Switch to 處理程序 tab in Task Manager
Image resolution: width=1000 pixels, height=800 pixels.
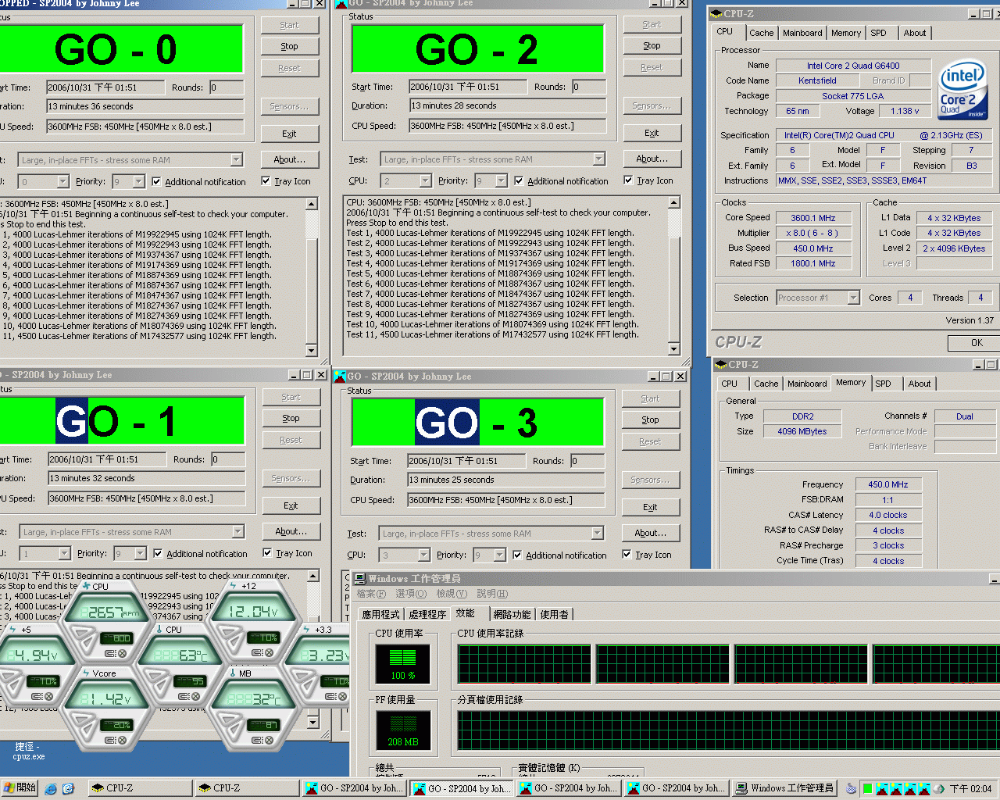[x=427, y=614]
